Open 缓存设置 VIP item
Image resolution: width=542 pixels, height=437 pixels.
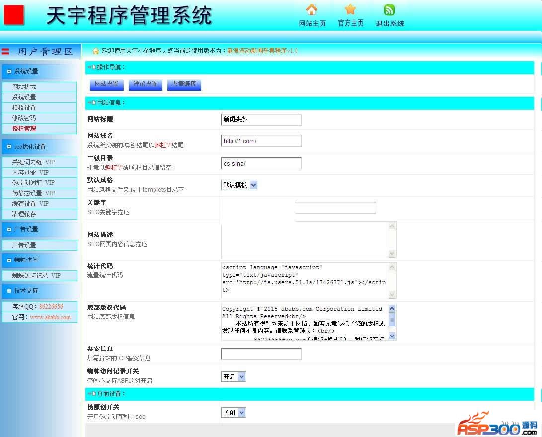point(40,203)
